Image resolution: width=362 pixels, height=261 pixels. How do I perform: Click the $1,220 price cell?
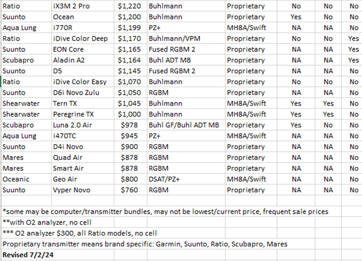tap(130, 7)
